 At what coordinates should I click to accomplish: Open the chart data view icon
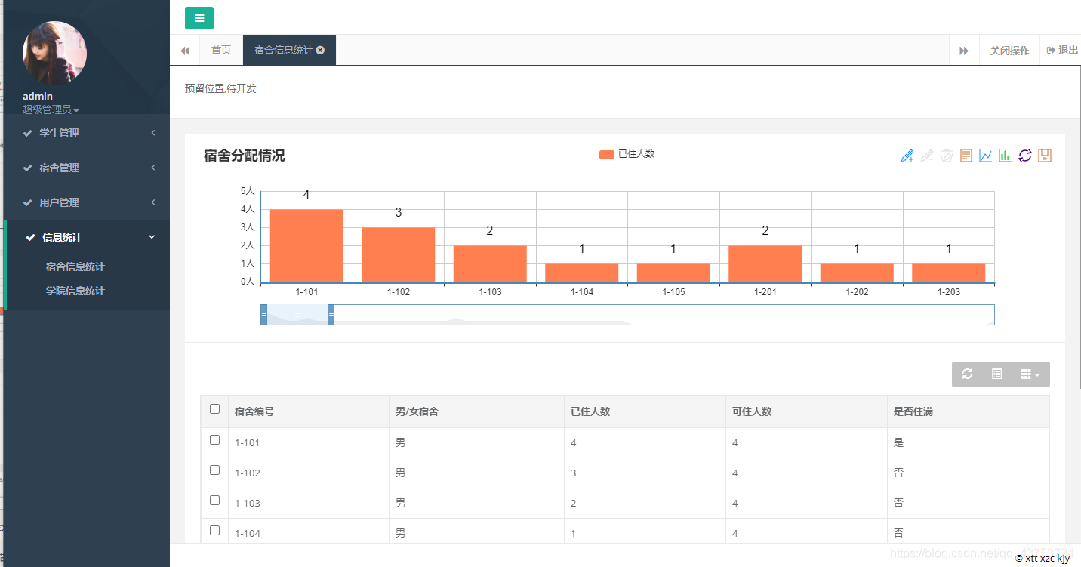(966, 156)
